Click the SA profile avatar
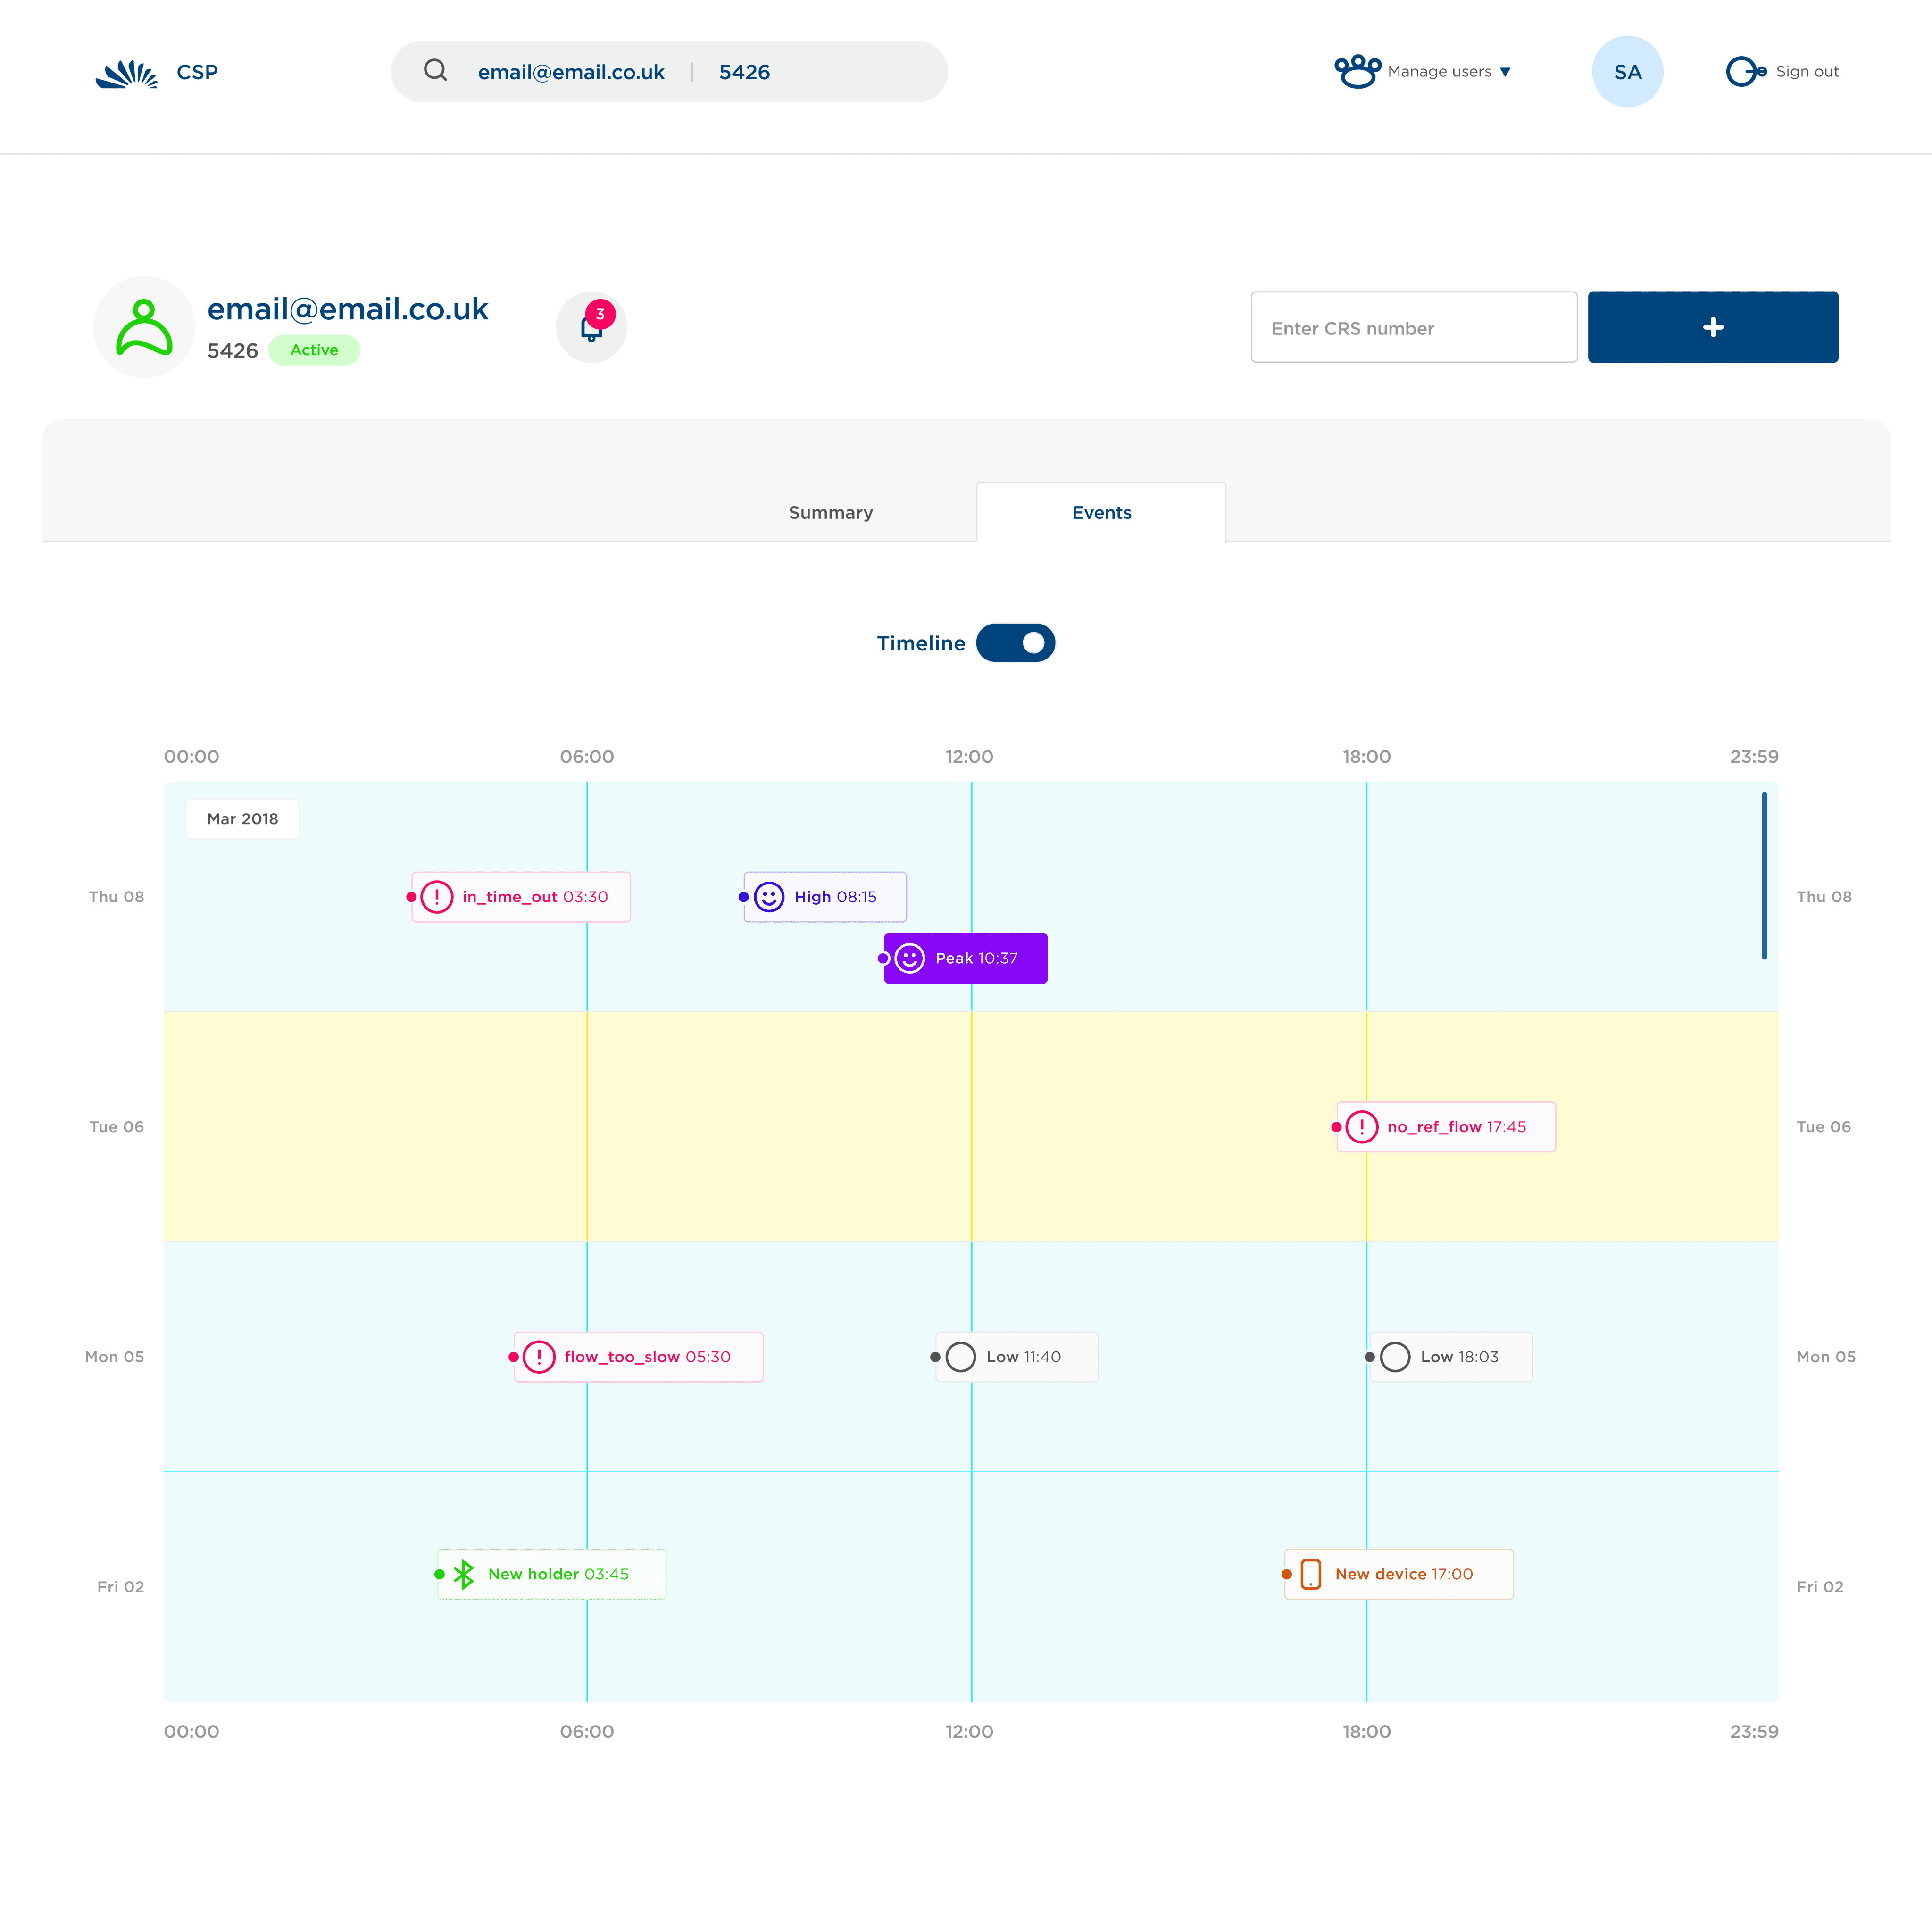The width and height of the screenshot is (1932, 1909). point(1627,72)
